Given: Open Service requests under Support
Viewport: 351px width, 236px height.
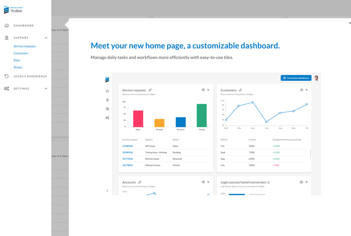Looking at the screenshot, I should (x=25, y=46).
